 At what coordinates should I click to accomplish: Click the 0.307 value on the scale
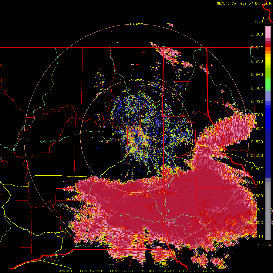(x=257, y=209)
